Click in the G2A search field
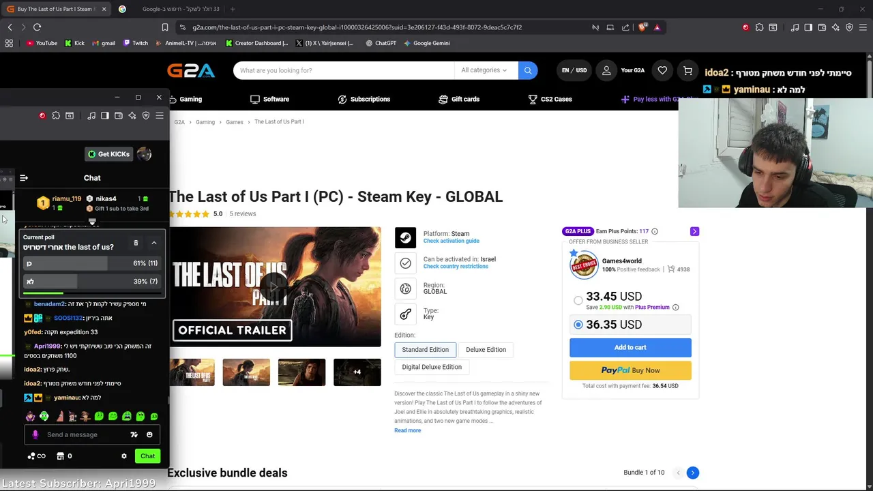 (x=344, y=70)
